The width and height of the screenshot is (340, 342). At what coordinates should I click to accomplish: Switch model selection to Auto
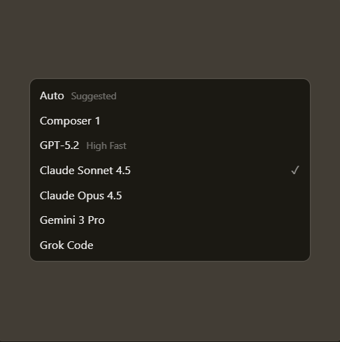coord(170,96)
